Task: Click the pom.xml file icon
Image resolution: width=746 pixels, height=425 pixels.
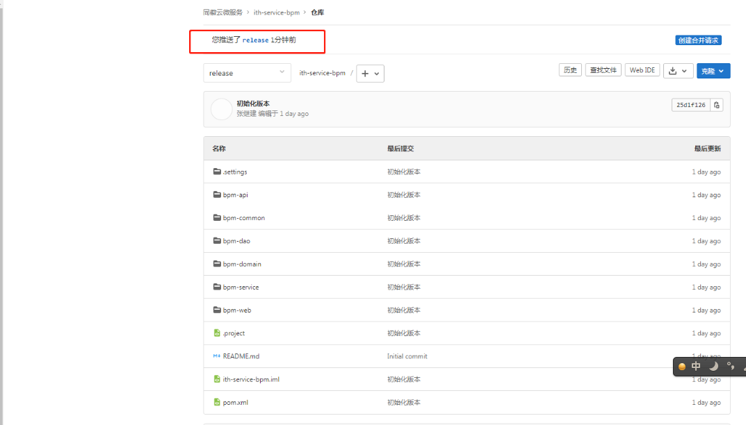Action: click(x=217, y=402)
